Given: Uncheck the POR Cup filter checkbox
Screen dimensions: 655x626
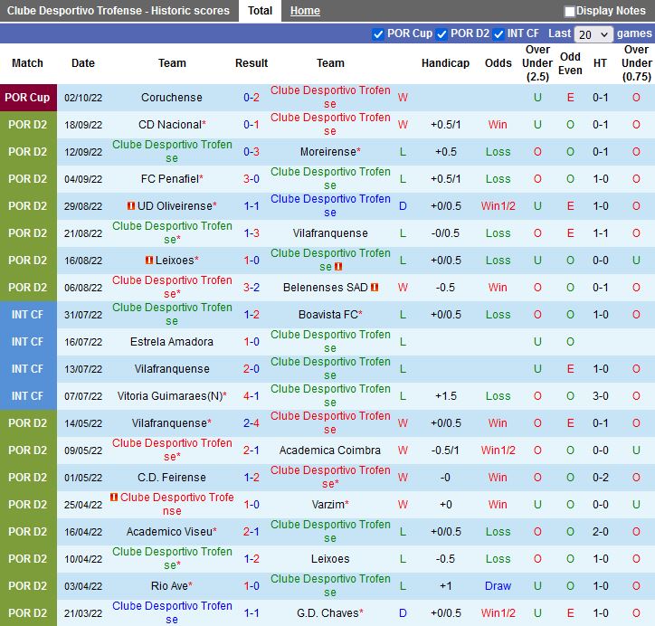Looking at the screenshot, I should click(x=377, y=33).
